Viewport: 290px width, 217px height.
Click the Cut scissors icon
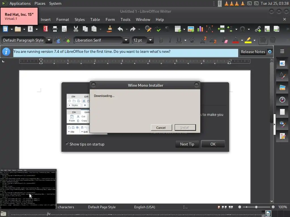coord(76,29)
